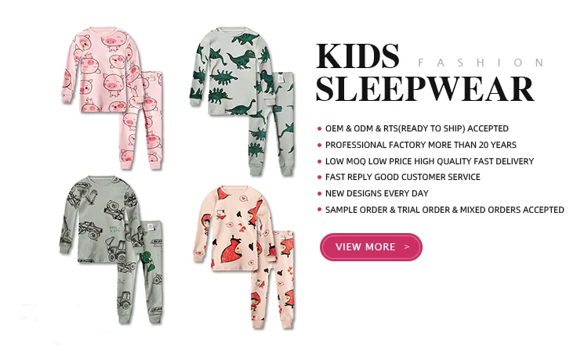This screenshot has width=588, height=352.
Task: Select the gray truck print pajama pants
Action: [141, 273]
